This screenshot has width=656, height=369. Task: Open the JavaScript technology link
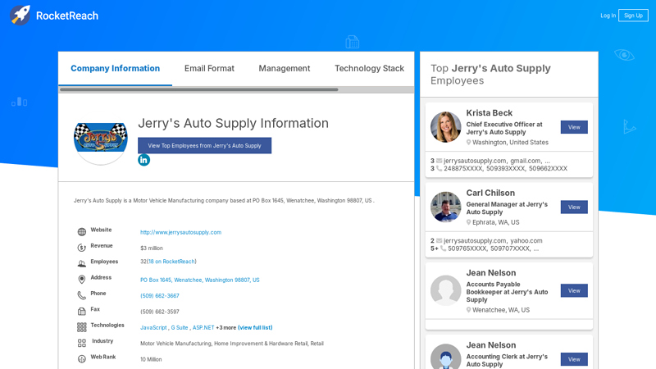coord(153,327)
